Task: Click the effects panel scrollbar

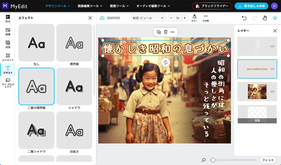Action: [94, 60]
